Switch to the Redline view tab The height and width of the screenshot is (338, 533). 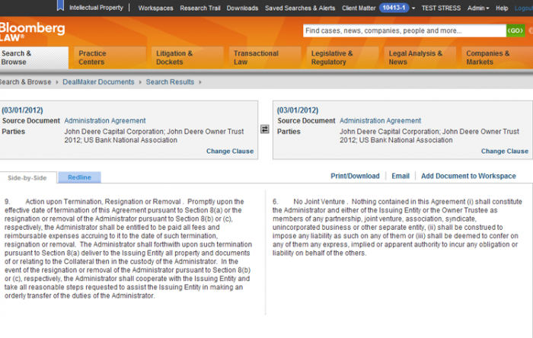pos(79,177)
